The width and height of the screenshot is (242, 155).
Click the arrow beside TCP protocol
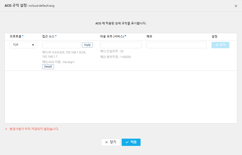[33, 45]
